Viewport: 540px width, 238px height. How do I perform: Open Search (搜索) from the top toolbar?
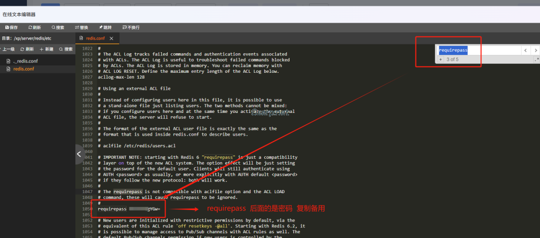tap(57, 27)
